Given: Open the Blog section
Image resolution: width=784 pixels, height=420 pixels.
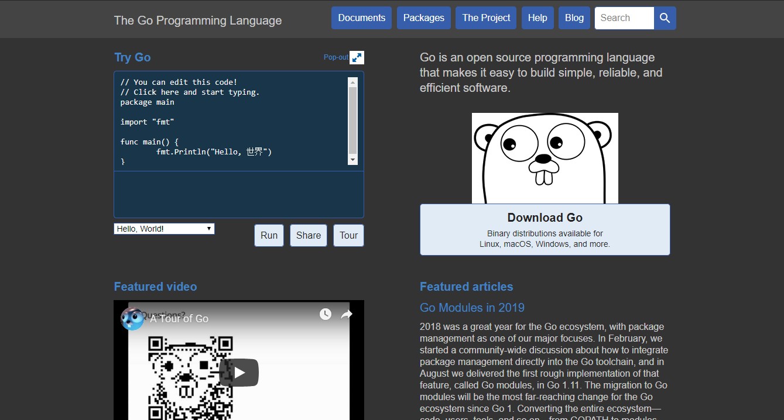Looking at the screenshot, I should coord(574,18).
